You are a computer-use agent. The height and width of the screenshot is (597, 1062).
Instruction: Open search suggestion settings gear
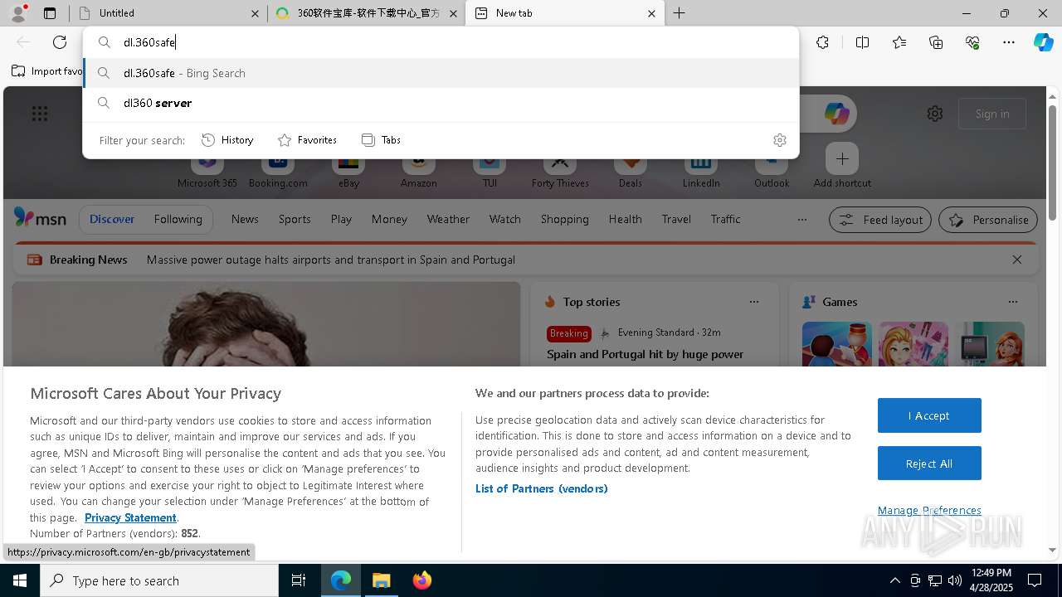coord(779,140)
